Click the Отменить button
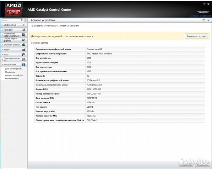The height and width of the screenshot is (169, 212). tap(186, 165)
